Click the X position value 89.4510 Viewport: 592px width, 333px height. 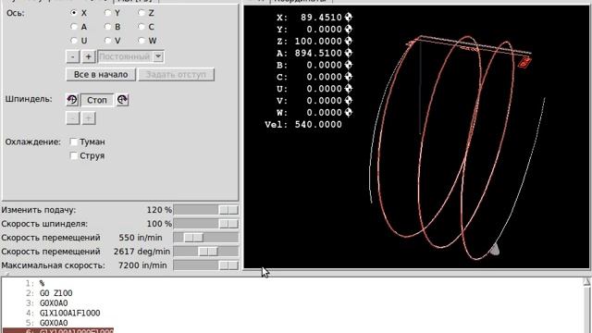[x=321, y=18]
